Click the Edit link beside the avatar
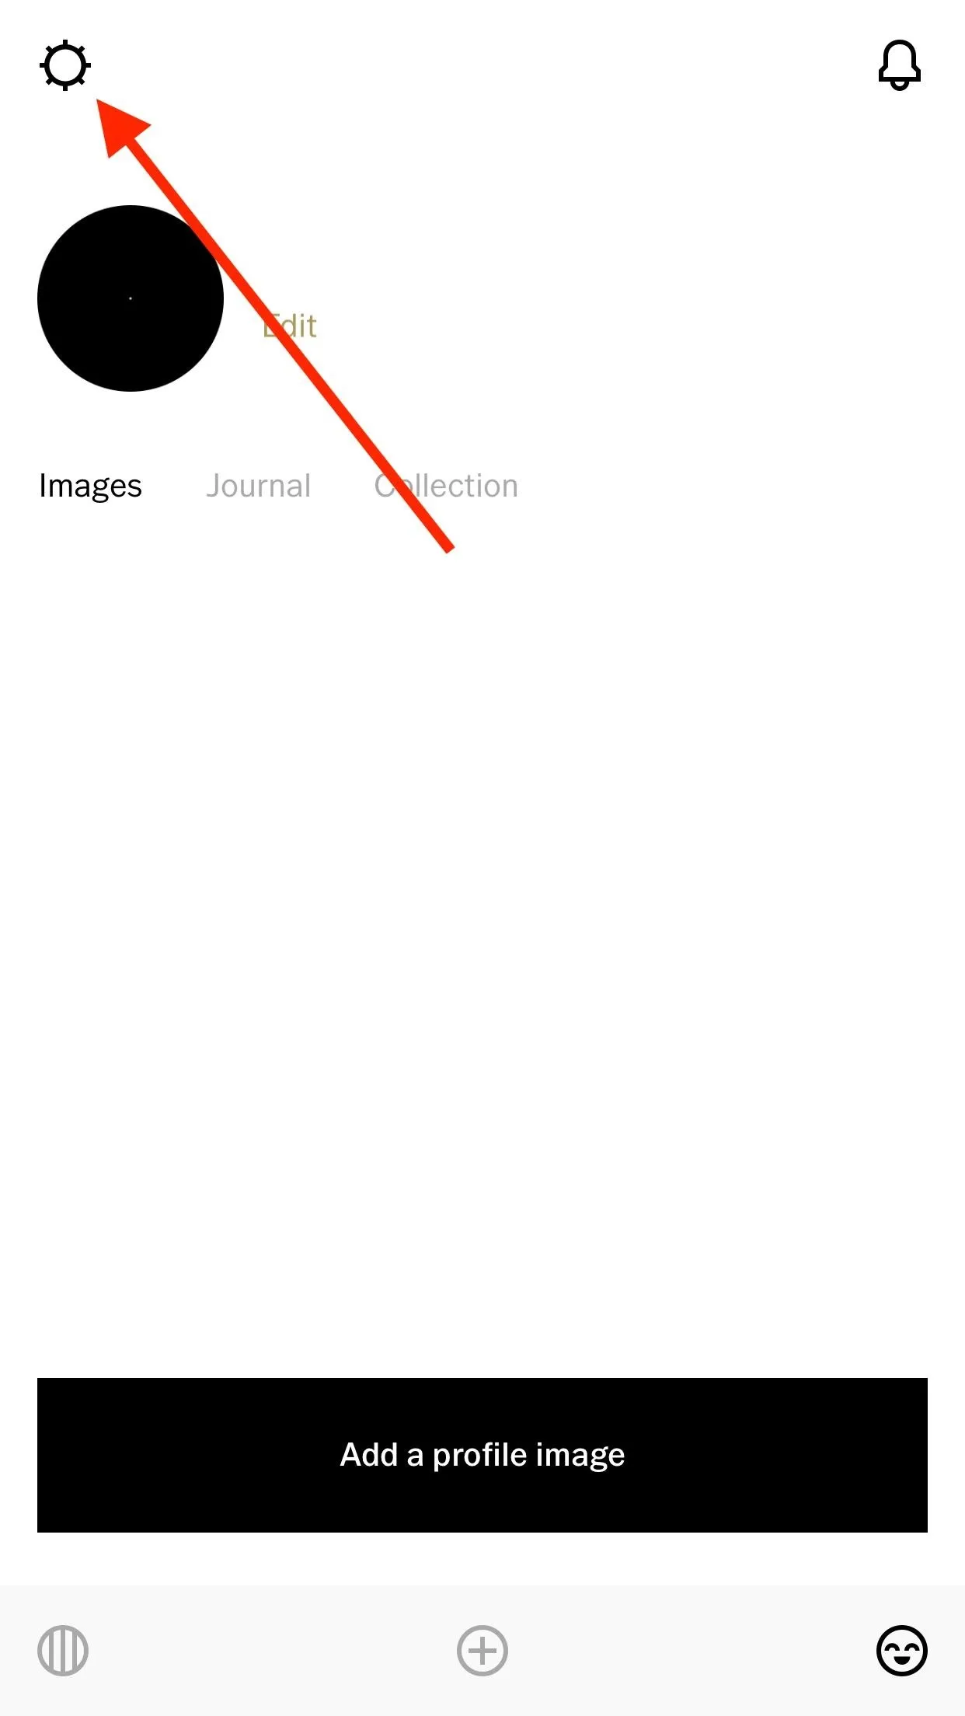Viewport: 965px width, 1716px height. click(290, 326)
